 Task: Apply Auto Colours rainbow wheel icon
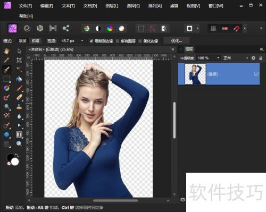(x=110, y=29)
